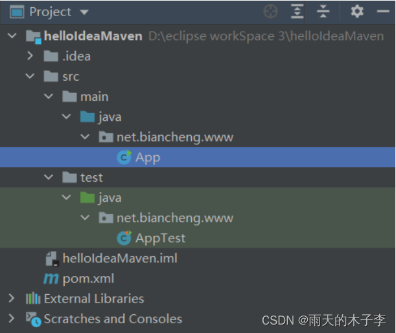Select the App class name

tap(148, 158)
